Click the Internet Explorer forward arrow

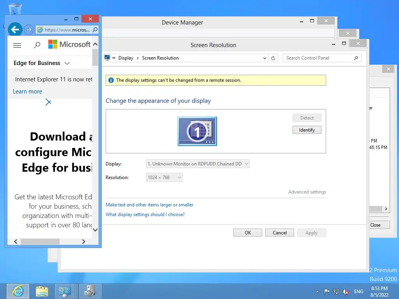pyautogui.click(x=29, y=30)
